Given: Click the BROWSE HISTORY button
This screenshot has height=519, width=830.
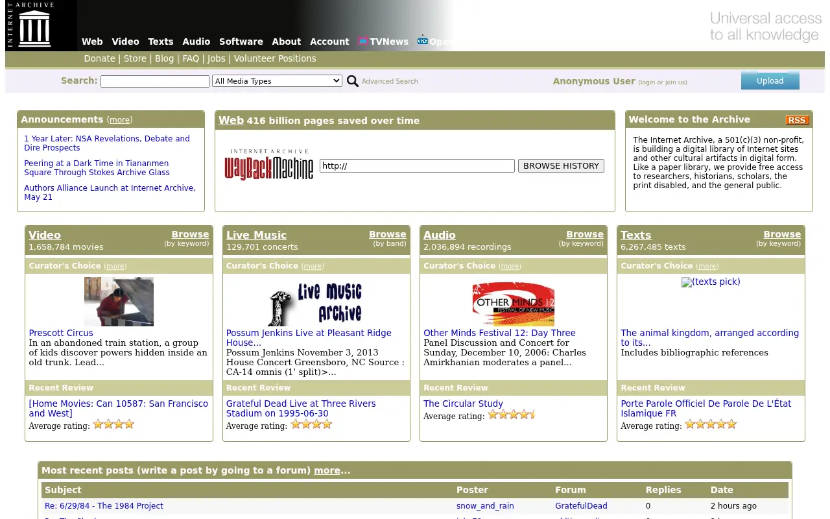Looking at the screenshot, I should click(561, 165).
